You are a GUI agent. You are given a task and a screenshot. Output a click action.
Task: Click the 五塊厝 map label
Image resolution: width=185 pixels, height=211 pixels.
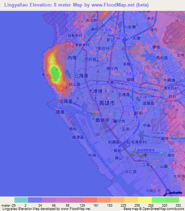pos(124,95)
